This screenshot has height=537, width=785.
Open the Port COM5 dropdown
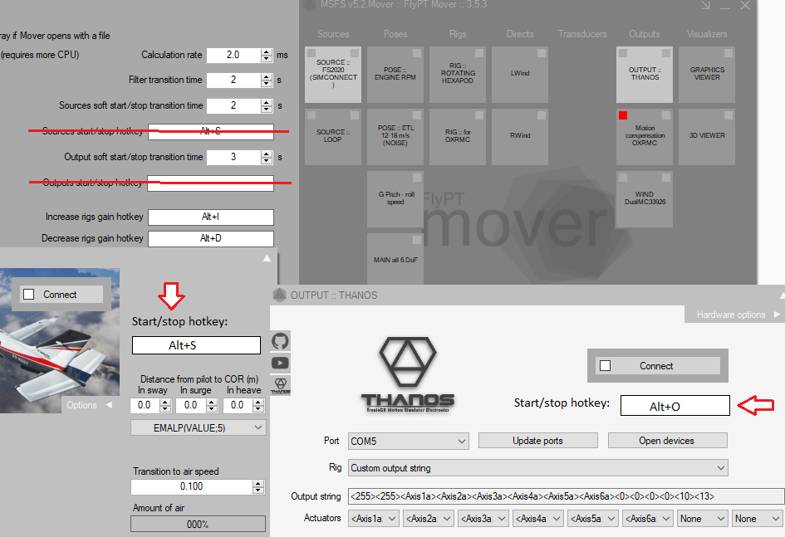(x=409, y=442)
